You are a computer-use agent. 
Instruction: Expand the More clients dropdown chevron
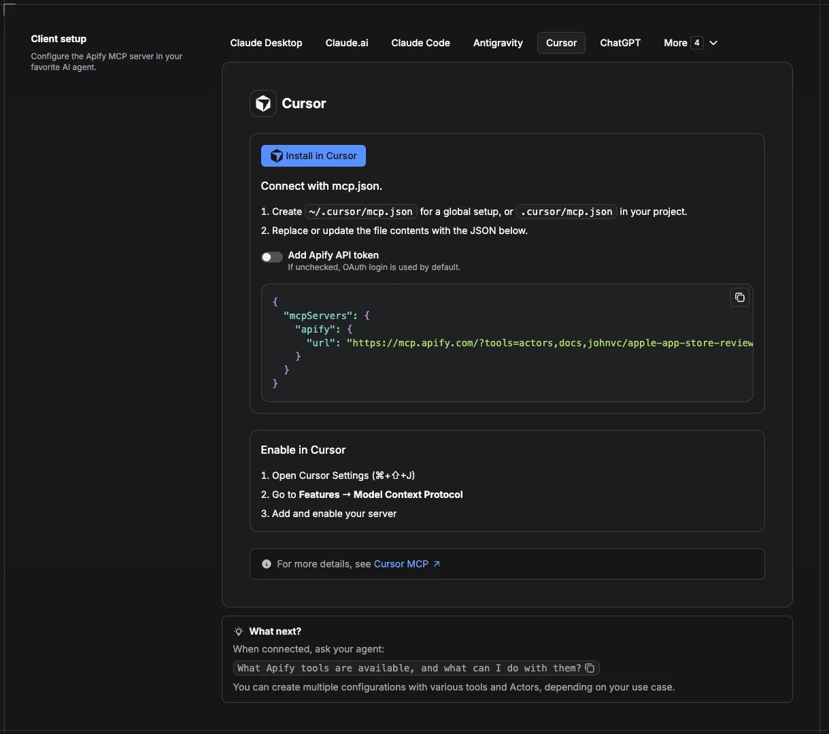(713, 43)
